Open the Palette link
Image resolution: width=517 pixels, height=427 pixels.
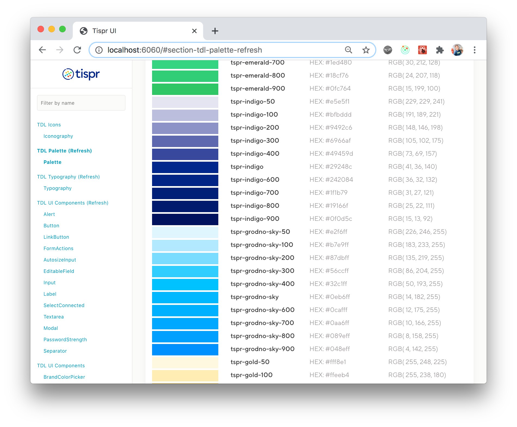[x=52, y=162]
